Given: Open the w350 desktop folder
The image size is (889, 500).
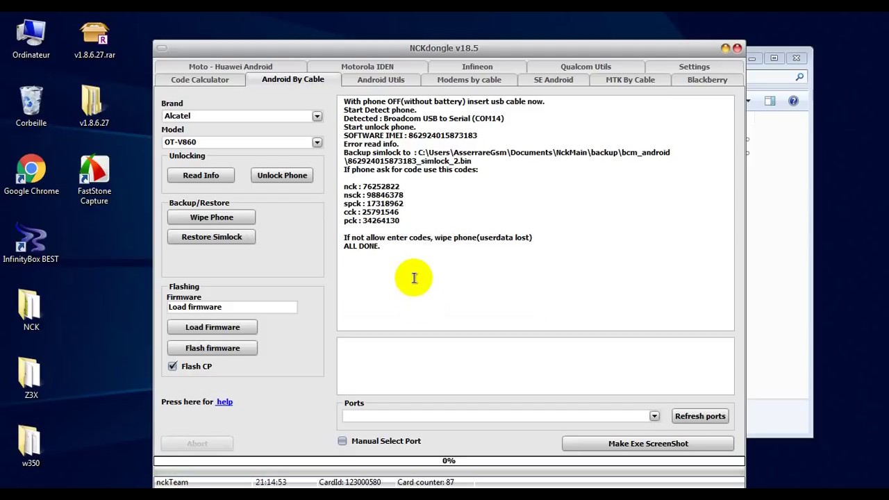Looking at the screenshot, I should pyautogui.click(x=31, y=447).
